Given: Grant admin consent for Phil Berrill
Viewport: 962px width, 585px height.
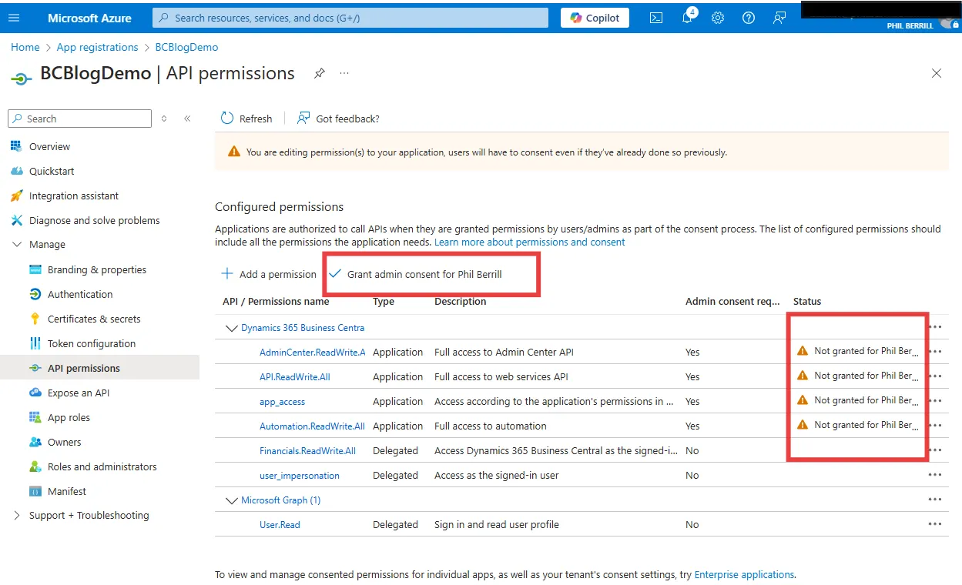Looking at the screenshot, I should tap(416, 274).
